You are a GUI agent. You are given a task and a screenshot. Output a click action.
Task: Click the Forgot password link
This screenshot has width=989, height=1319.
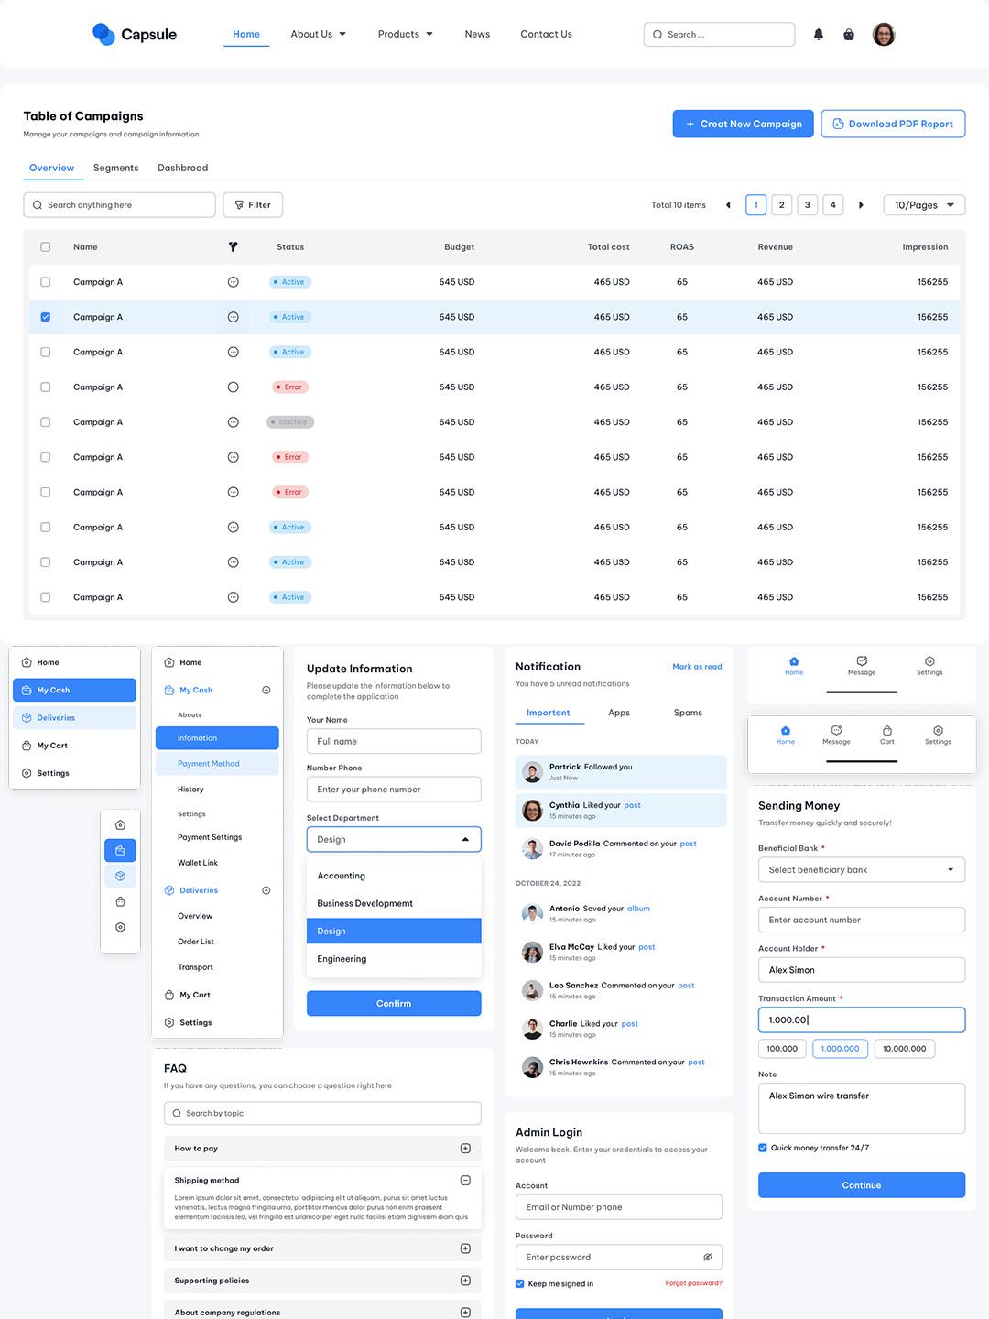tap(693, 1283)
